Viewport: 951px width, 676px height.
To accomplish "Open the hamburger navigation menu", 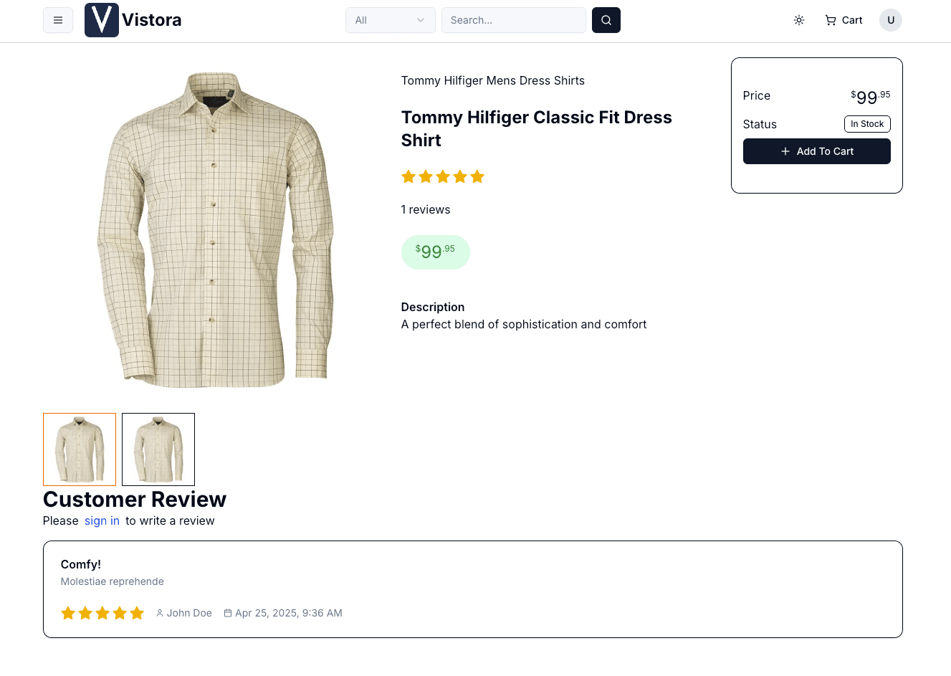I will (58, 20).
